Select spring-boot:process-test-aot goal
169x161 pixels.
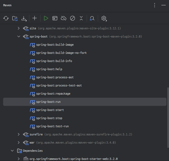click(59, 85)
